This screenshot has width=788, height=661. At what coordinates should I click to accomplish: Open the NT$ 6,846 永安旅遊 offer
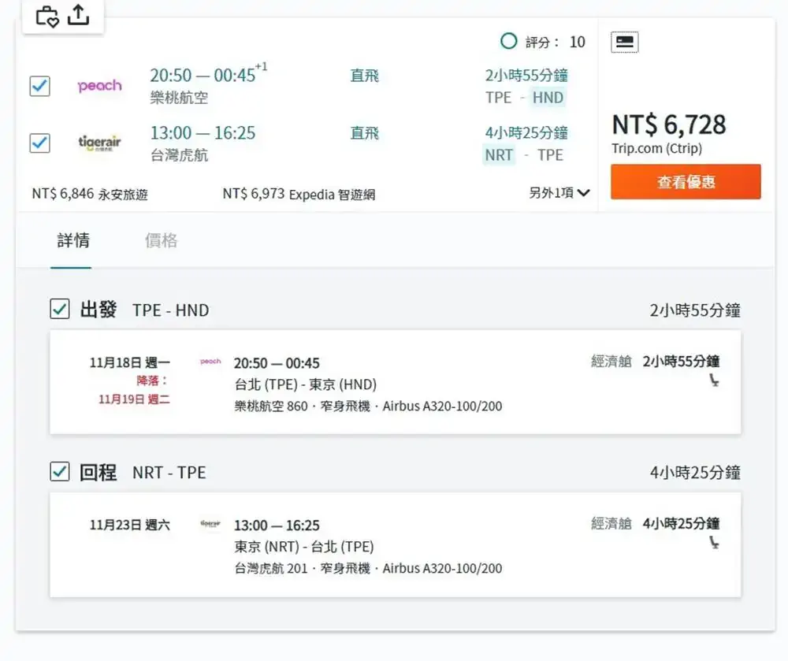(x=90, y=194)
